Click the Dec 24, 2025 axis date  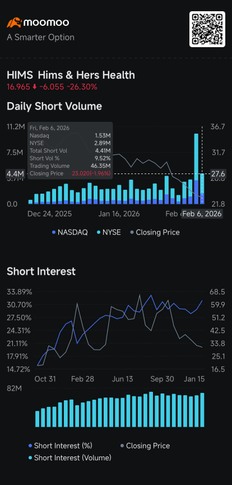[49, 214]
